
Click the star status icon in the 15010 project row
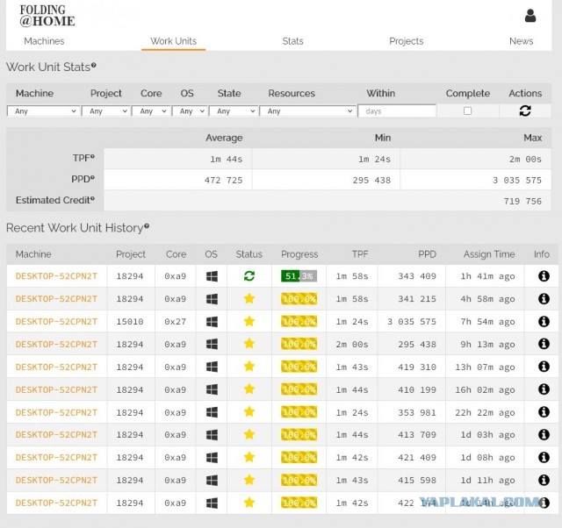click(x=249, y=321)
